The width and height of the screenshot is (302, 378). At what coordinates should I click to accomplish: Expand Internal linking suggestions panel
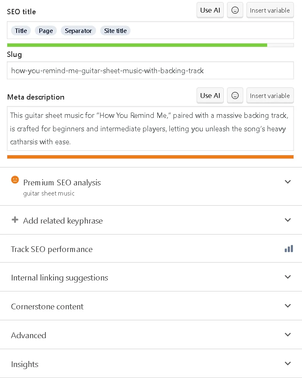[288, 277]
